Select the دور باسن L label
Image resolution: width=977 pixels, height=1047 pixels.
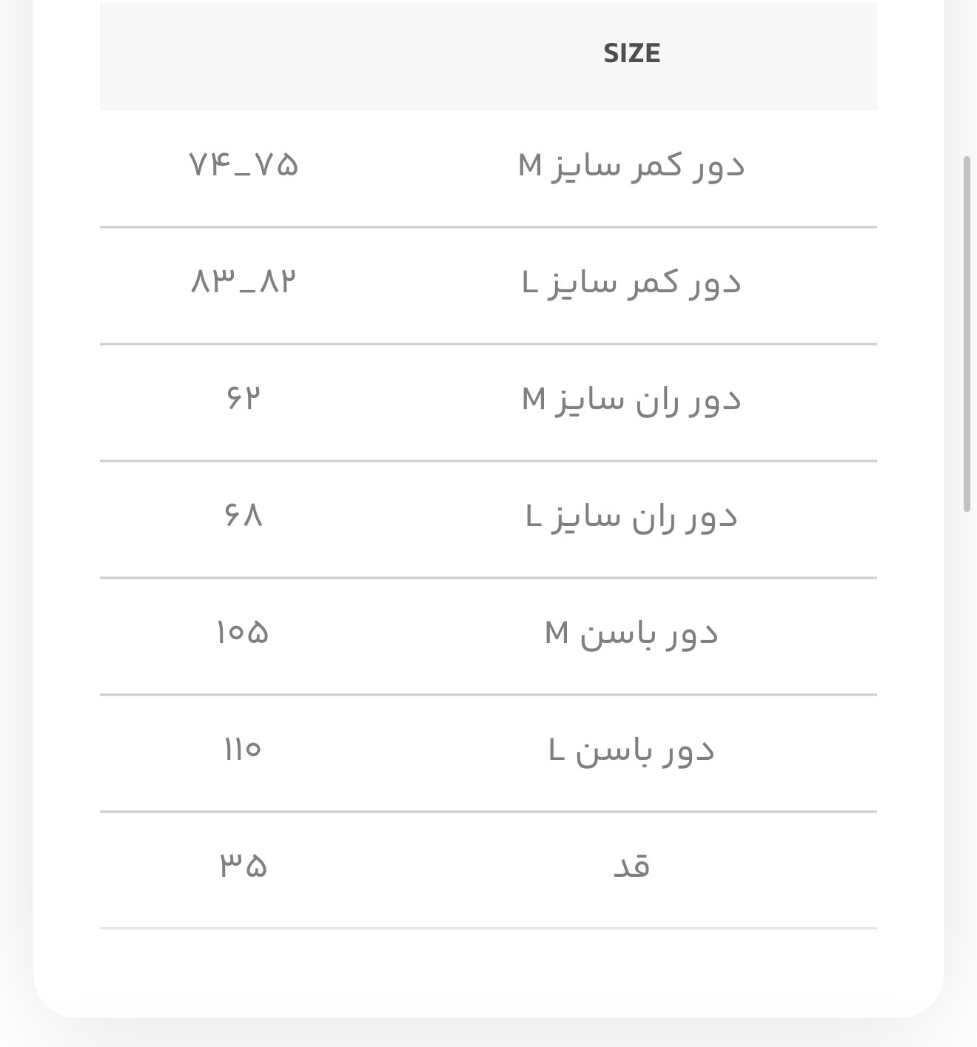(631, 750)
